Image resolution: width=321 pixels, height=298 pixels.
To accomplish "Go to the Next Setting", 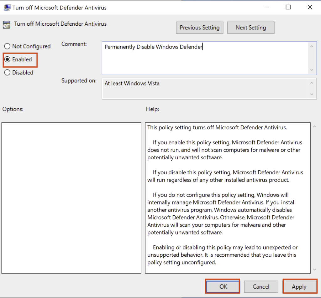I will coord(250,28).
